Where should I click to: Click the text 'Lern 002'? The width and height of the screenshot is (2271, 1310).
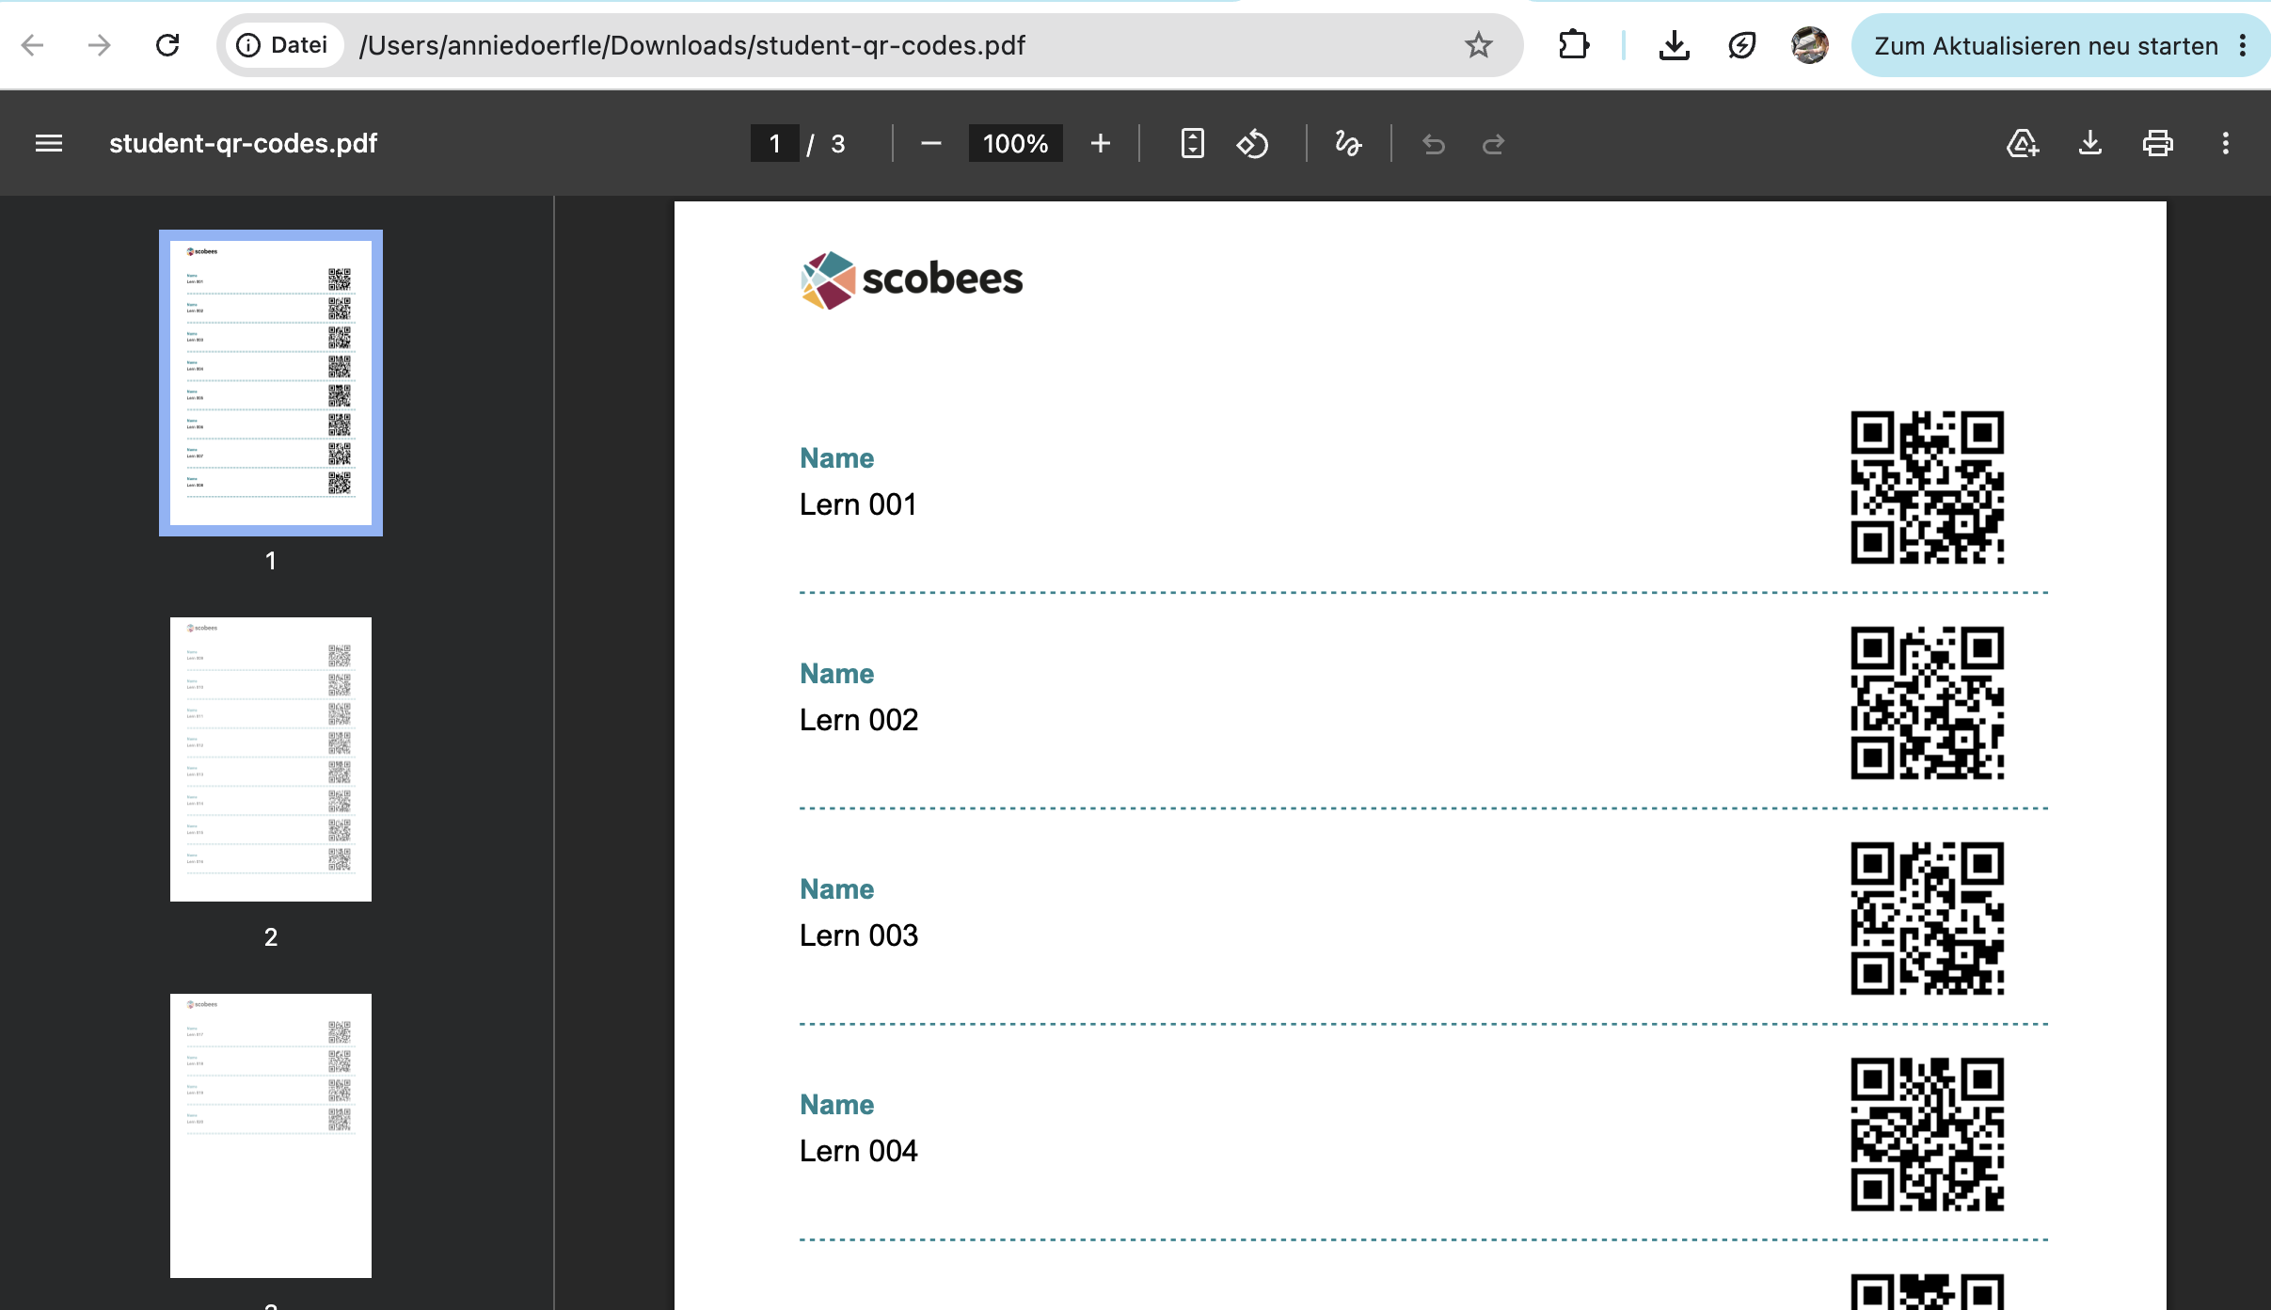click(859, 720)
